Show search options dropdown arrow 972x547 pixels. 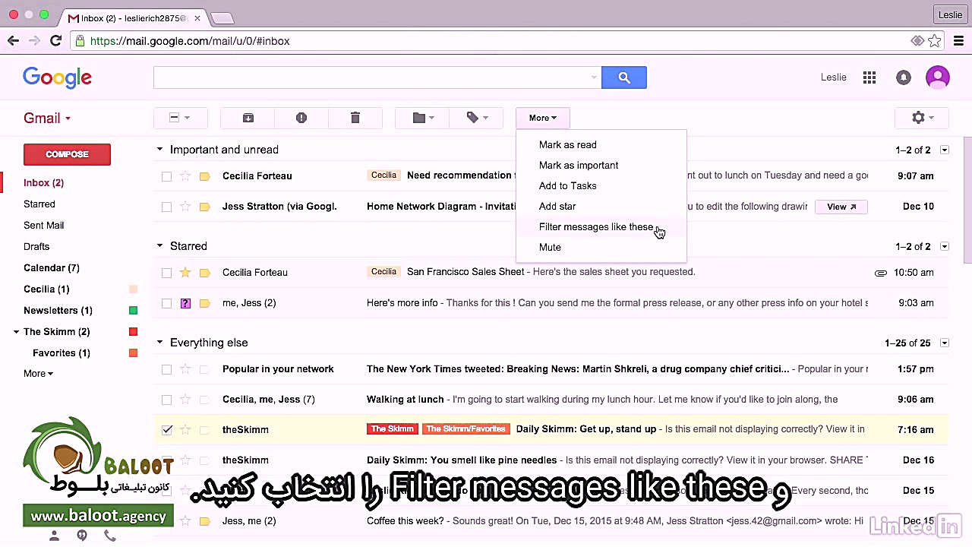coord(594,77)
